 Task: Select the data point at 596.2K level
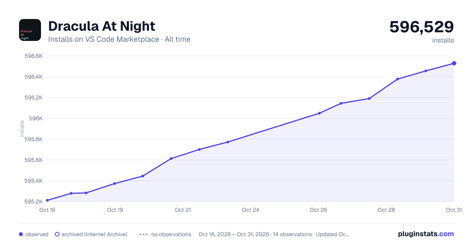(x=369, y=98)
